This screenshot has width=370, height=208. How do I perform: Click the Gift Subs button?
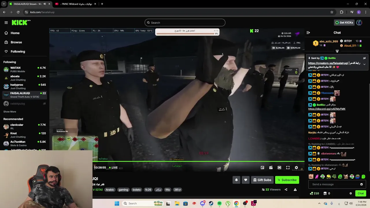point(262,180)
